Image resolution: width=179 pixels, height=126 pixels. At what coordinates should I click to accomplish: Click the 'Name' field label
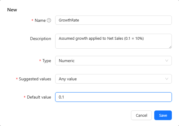click(x=40, y=20)
